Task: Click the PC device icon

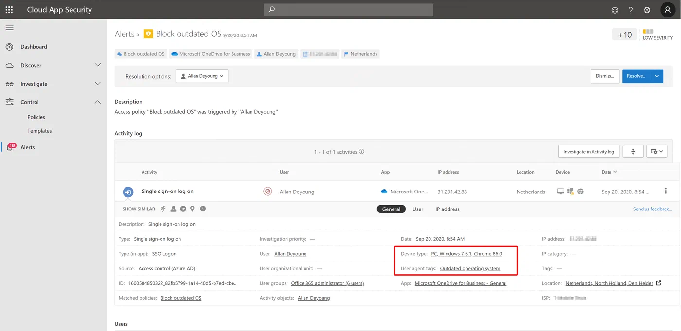Action: click(x=560, y=192)
